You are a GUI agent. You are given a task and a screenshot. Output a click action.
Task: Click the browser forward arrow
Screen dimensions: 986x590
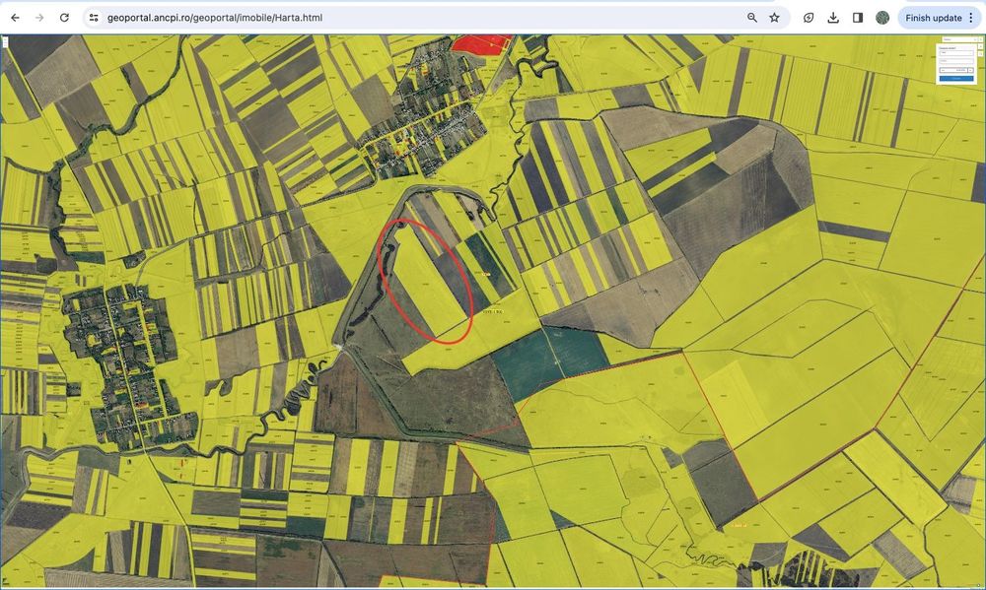(x=39, y=18)
